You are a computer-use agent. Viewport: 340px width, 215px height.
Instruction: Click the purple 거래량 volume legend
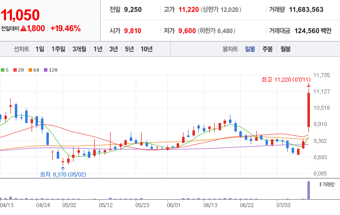327,184
